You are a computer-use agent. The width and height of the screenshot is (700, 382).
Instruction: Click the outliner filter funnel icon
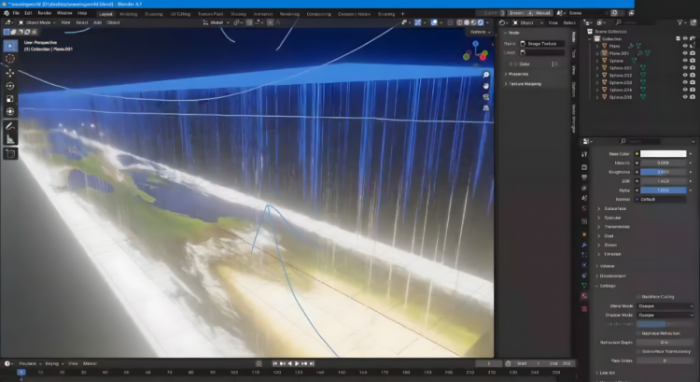(x=679, y=21)
